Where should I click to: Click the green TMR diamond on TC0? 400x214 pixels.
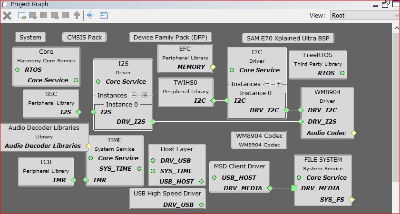coord(73,180)
